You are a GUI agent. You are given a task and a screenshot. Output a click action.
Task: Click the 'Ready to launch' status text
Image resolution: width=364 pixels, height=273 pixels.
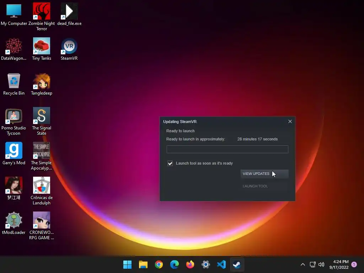(180, 131)
